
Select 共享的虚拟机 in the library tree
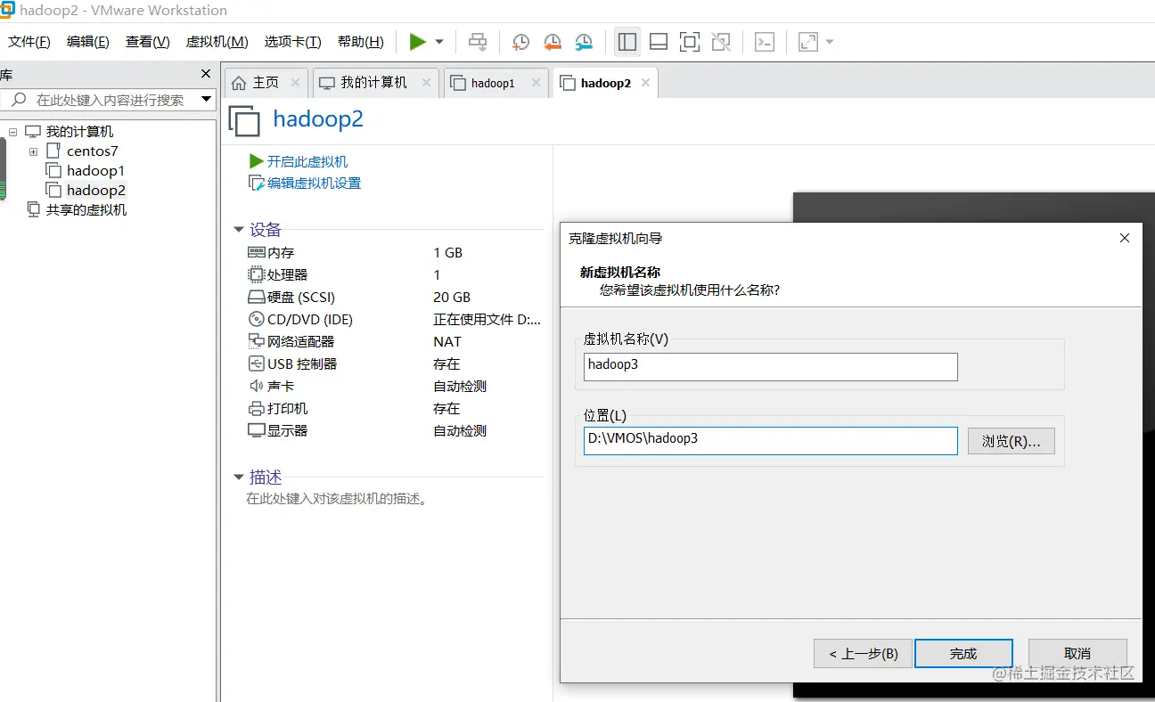click(86, 210)
